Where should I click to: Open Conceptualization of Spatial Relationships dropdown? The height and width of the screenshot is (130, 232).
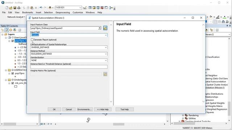pyautogui.click(x=106, y=47)
